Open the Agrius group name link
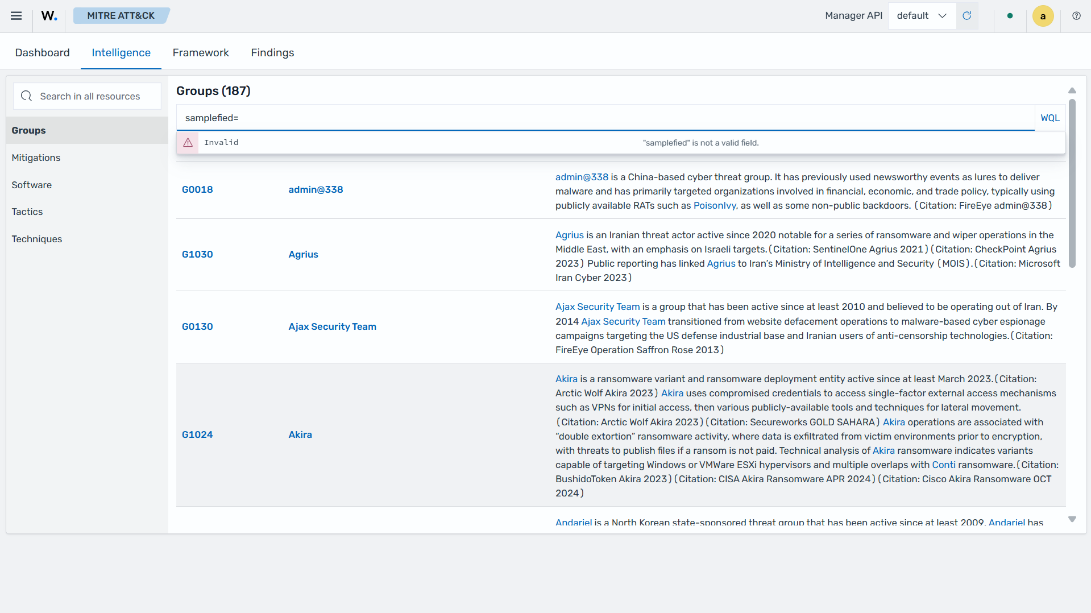This screenshot has width=1091, height=613. pos(303,255)
